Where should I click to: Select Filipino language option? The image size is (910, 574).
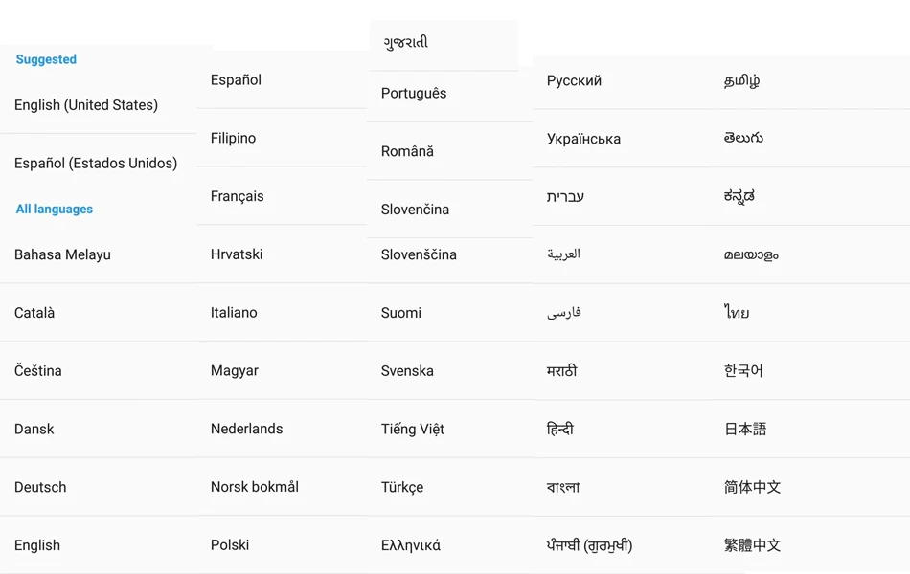[233, 138]
